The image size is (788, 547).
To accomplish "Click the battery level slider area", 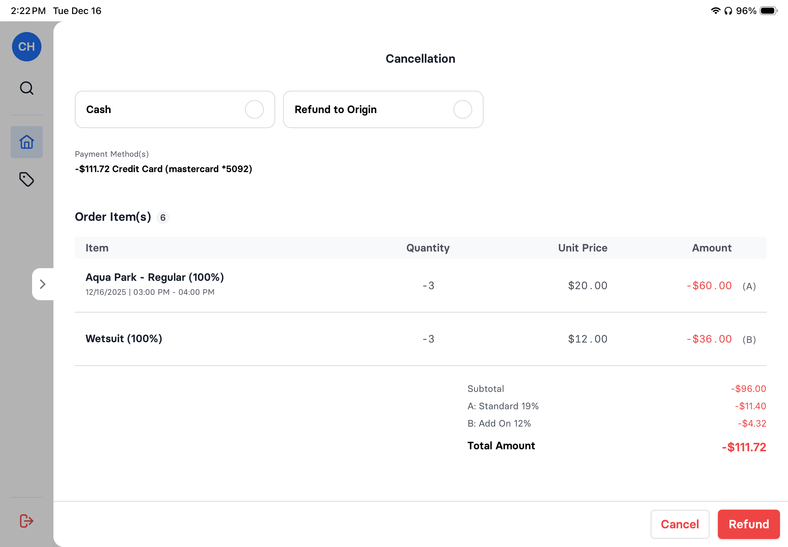I will click(x=768, y=11).
